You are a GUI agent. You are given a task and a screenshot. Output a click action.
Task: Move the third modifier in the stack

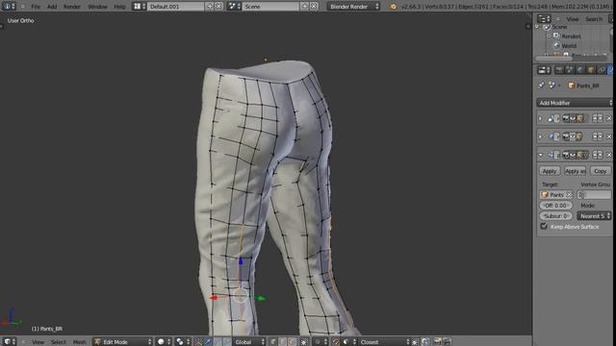pyautogui.click(x=598, y=155)
